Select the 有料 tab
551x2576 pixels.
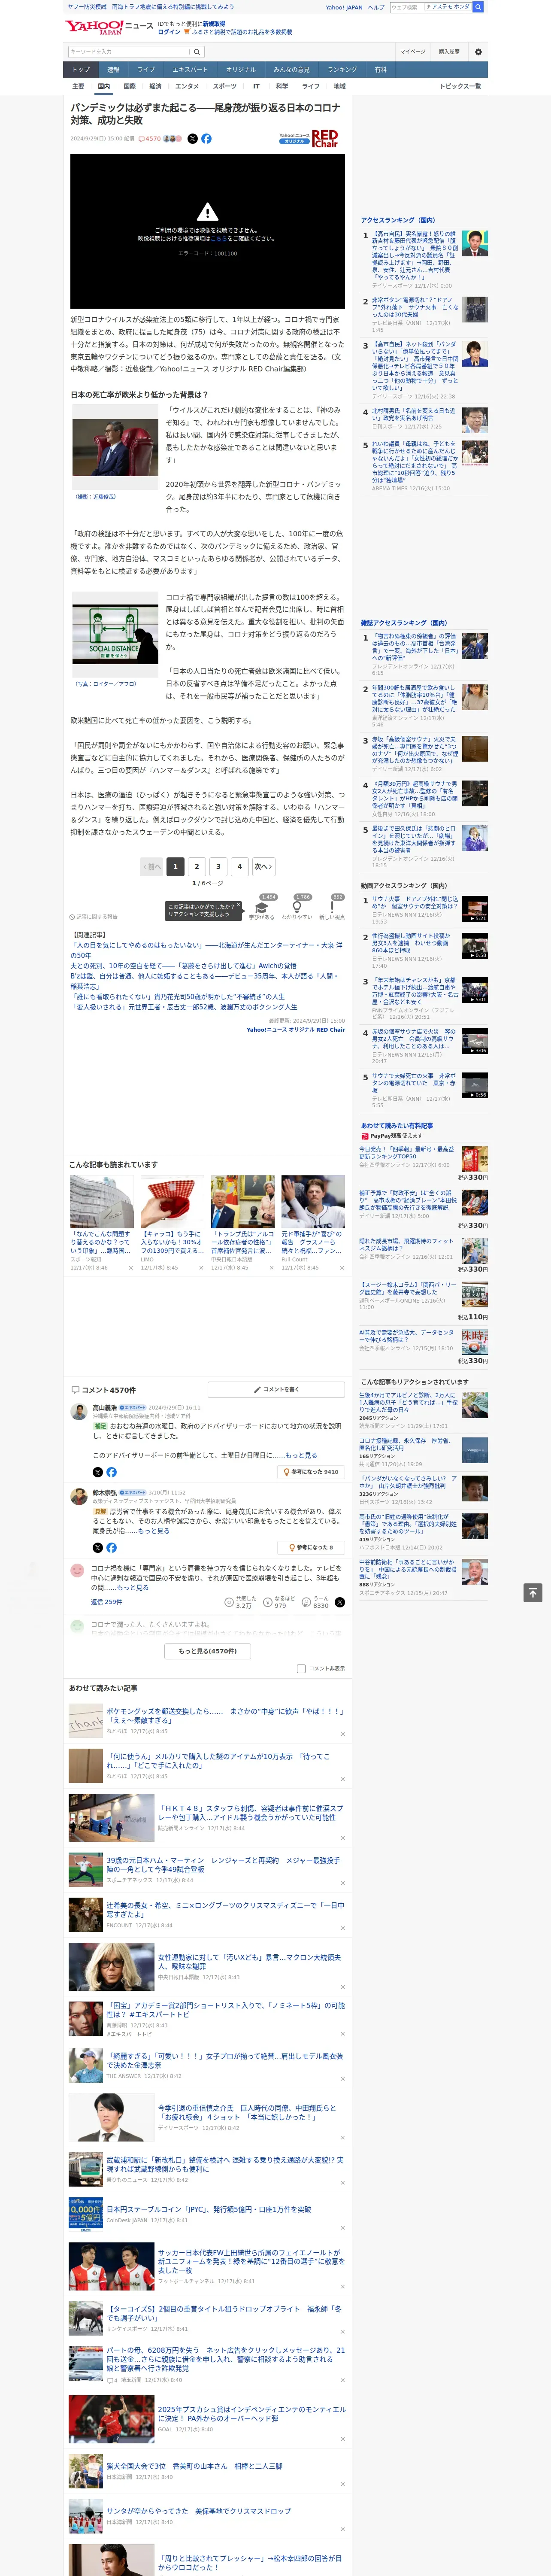pos(381,70)
